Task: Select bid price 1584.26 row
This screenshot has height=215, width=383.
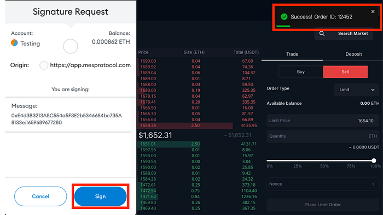Action: [198, 179]
